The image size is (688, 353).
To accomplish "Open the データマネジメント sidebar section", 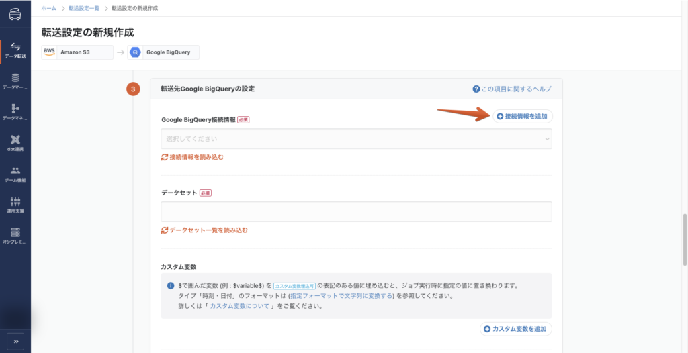I will tap(15, 112).
